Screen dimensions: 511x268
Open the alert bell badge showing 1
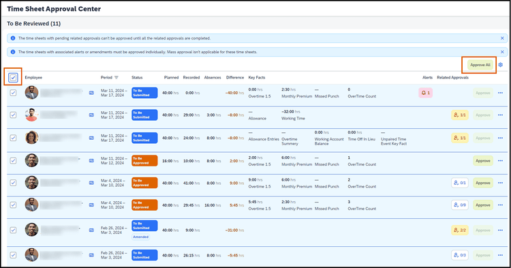click(x=425, y=93)
